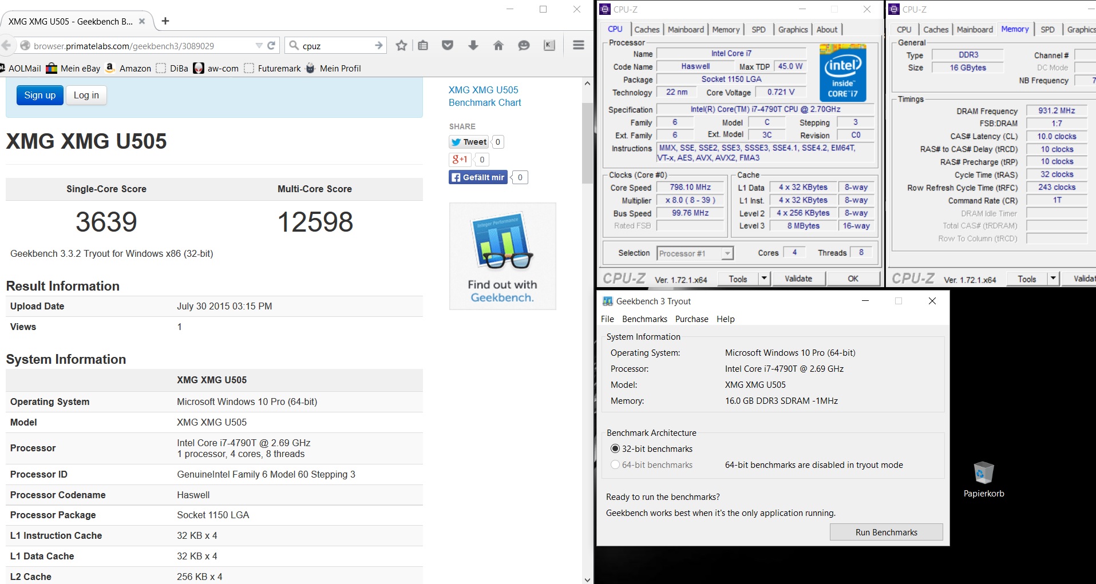This screenshot has height=584, width=1096.
Task: Open the aw-com bookmark
Action: [x=216, y=68]
